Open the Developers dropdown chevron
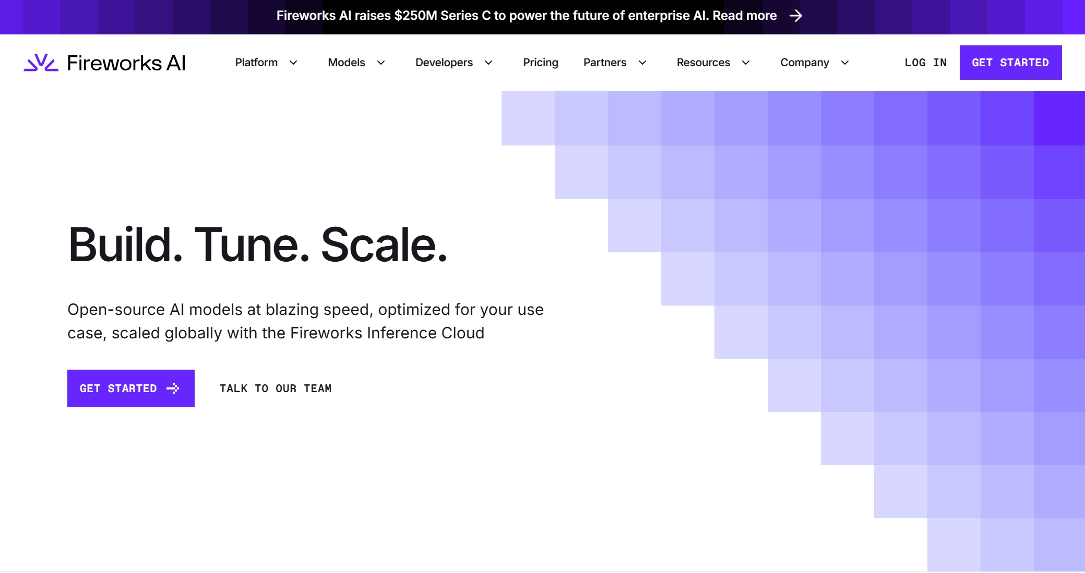This screenshot has height=573, width=1085. [x=488, y=63]
